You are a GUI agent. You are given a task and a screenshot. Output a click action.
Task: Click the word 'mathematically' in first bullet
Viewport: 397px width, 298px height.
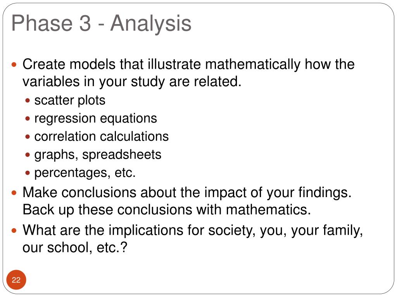[x=253, y=65]
